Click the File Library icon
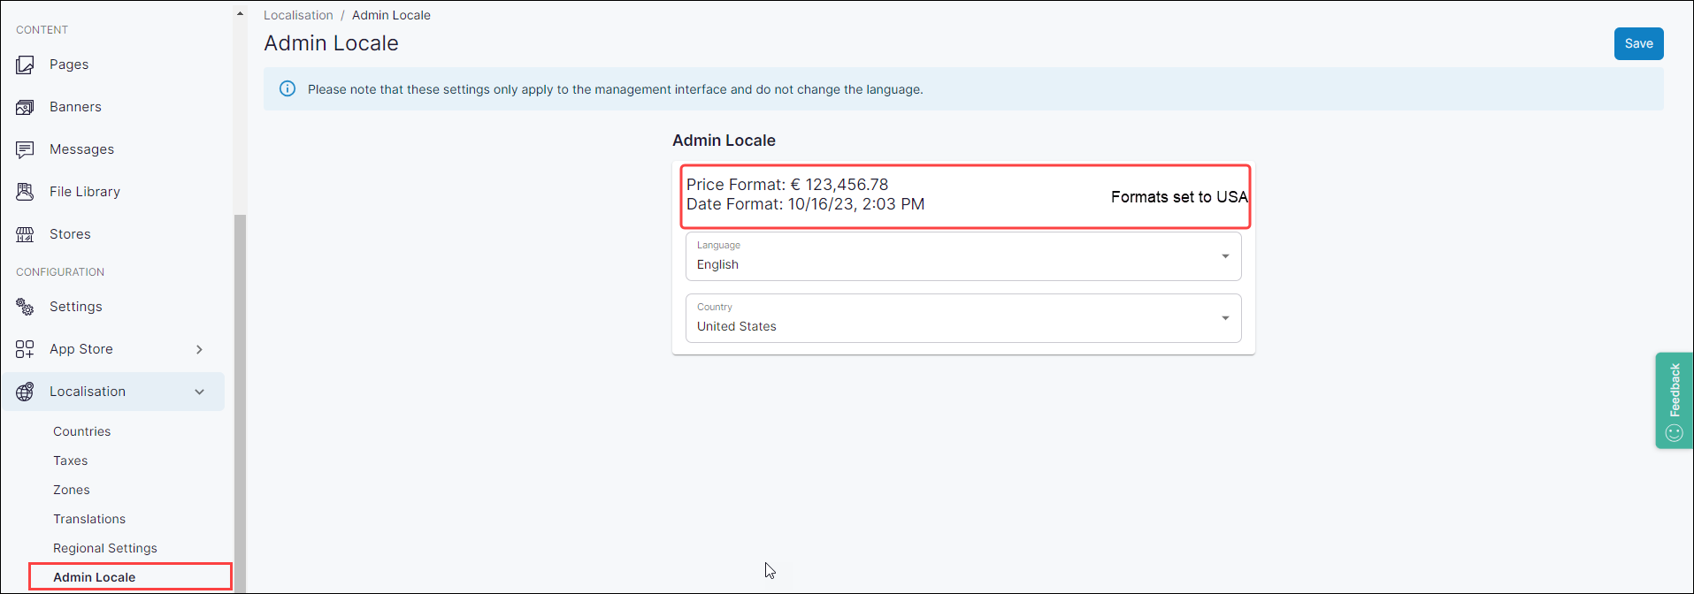The image size is (1694, 594). pyautogui.click(x=25, y=192)
